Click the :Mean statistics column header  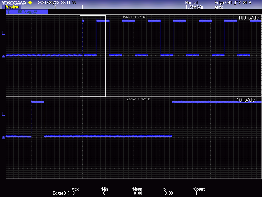[x=137, y=189]
